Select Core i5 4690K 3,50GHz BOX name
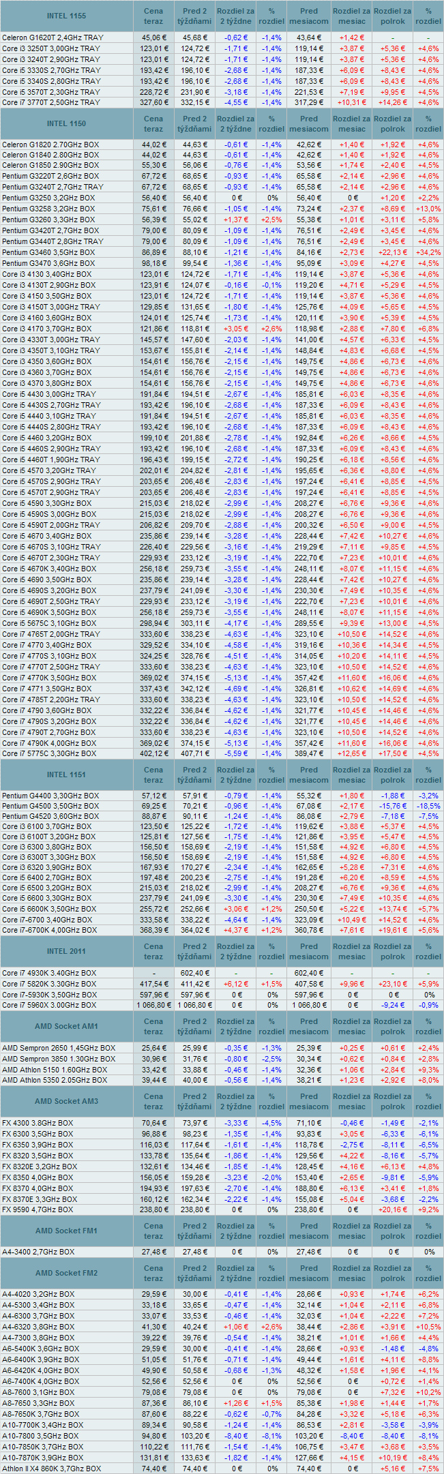The height and width of the screenshot is (1474, 444). 49,612
